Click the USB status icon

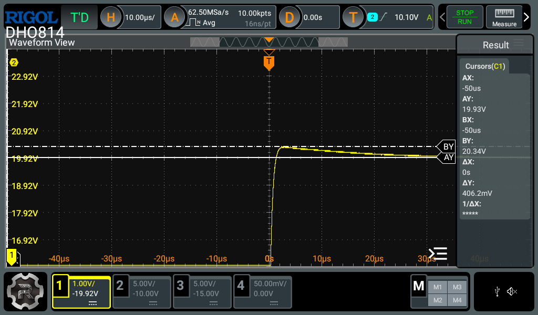click(496, 291)
